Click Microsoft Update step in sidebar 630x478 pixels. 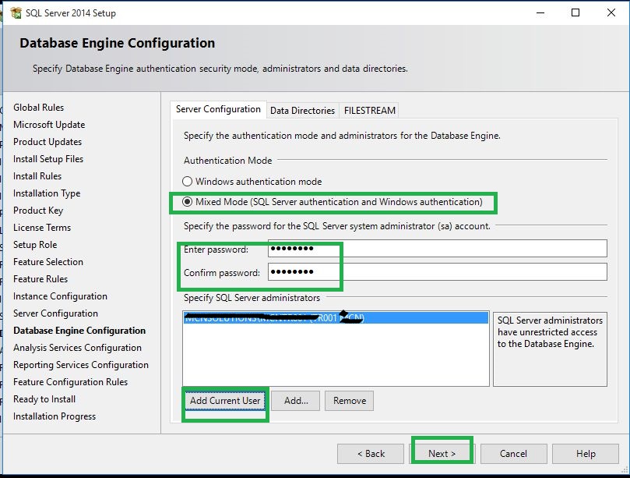(49, 125)
